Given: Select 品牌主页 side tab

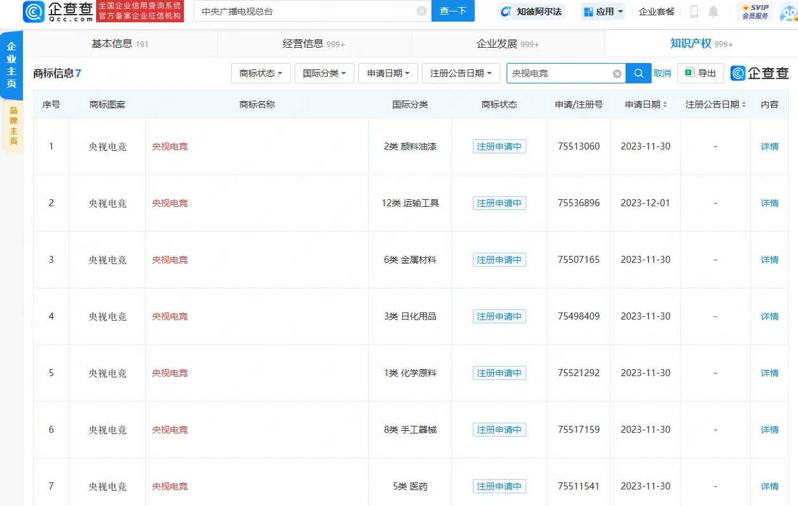Looking at the screenshot, I should click(13, 125).
